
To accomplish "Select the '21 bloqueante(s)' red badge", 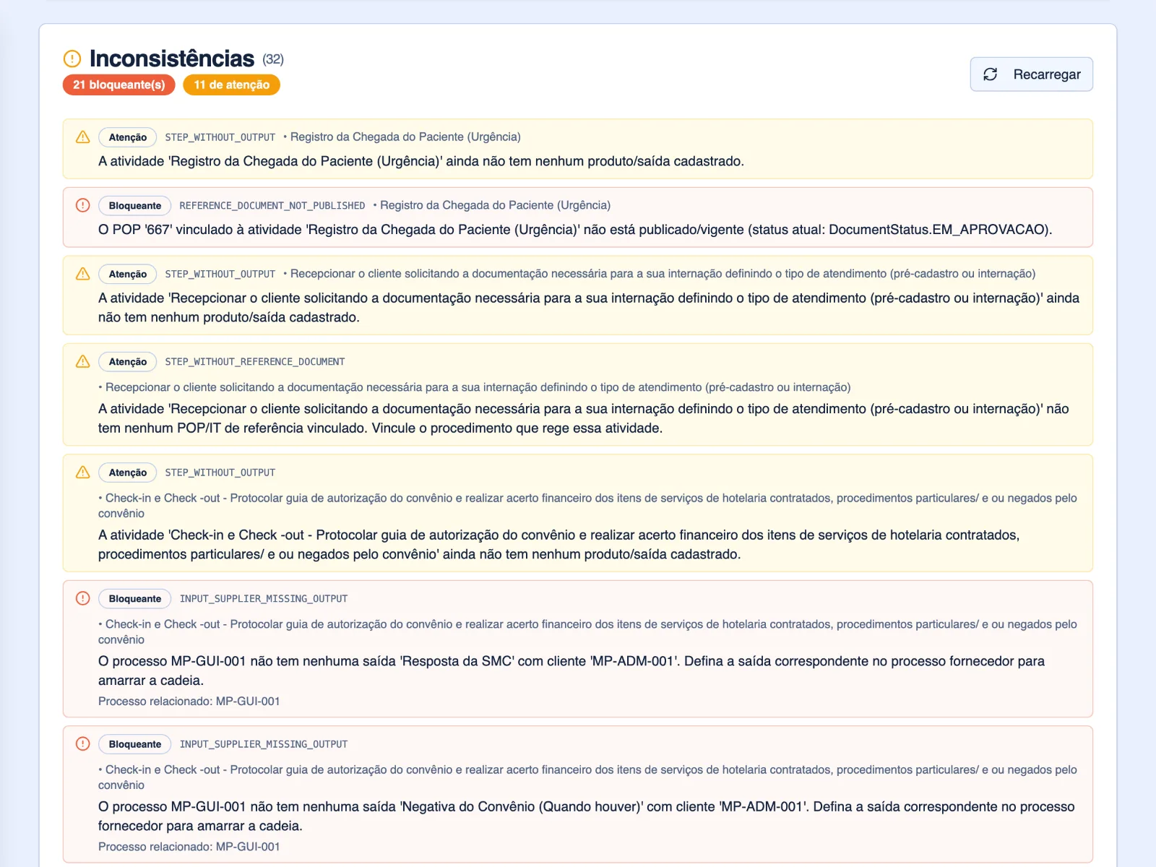I will (x=119, y=85).
